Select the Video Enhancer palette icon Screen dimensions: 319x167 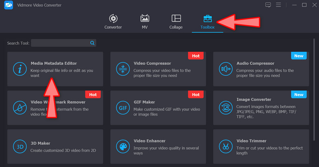(x=122, y=146)
